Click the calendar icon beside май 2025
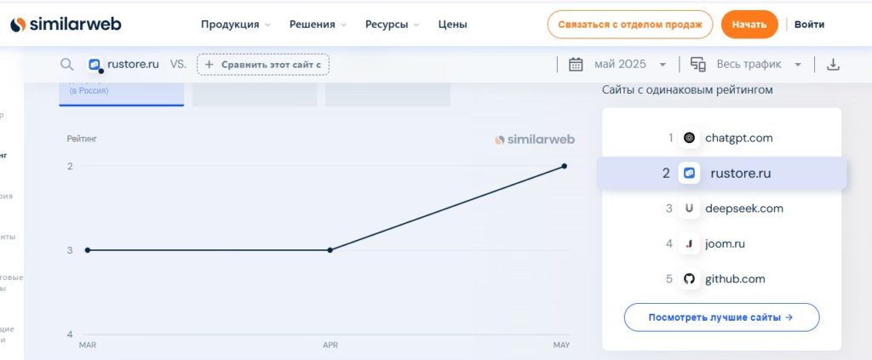This screenshot has width=872, height=360. (576, 65)
